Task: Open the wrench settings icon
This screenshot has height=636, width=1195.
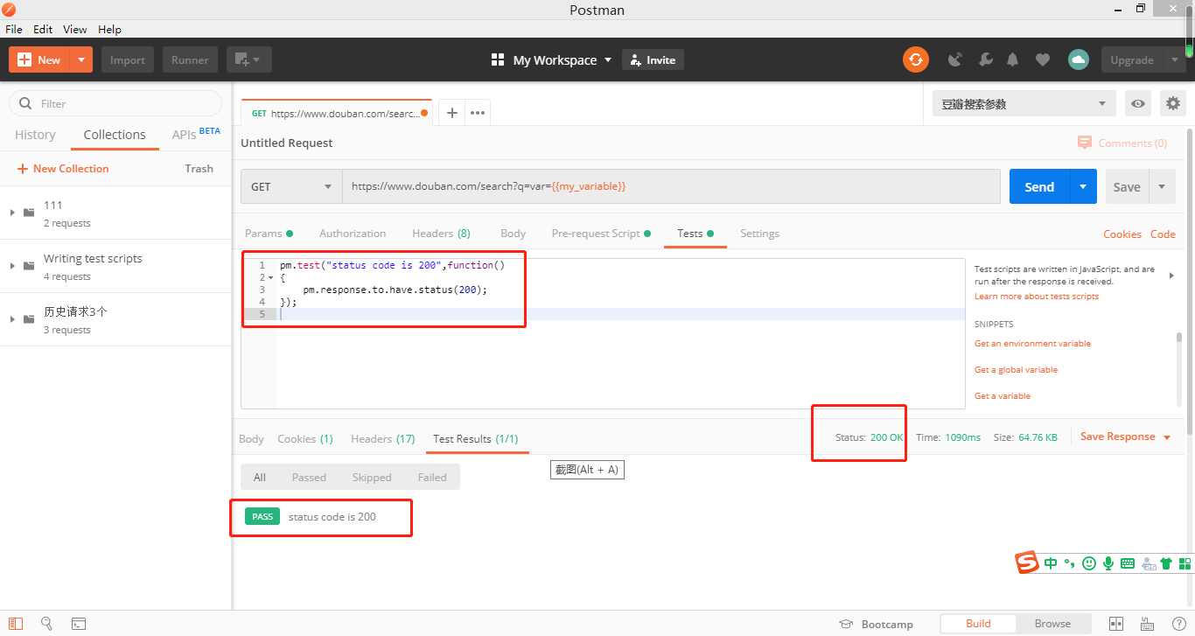Action: click(x=985, y=59)
